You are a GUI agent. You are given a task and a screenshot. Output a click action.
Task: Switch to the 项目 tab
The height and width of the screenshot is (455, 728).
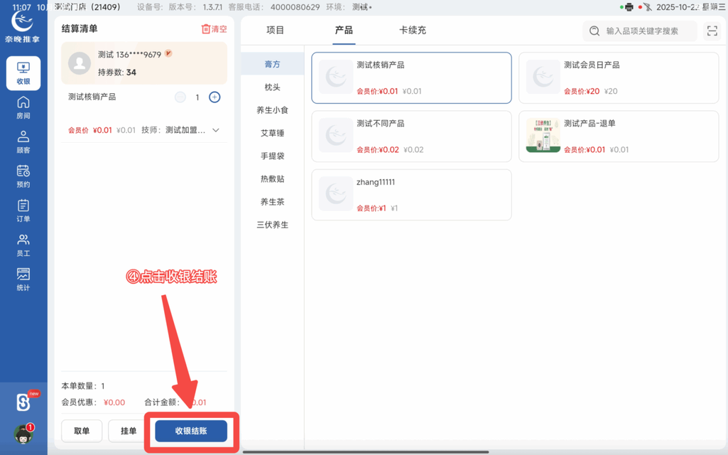click(276, 31)
